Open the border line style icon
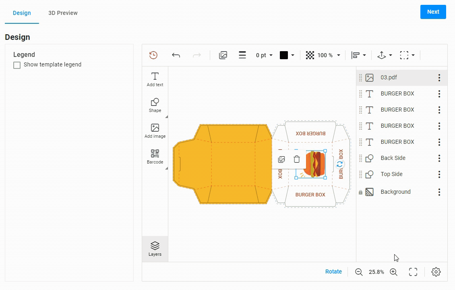 pos(242,55)
